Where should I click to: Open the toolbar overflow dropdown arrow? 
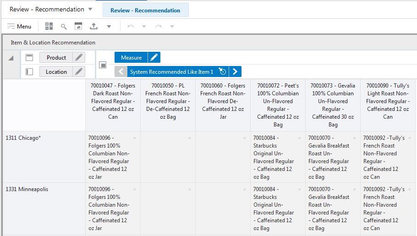109,26
